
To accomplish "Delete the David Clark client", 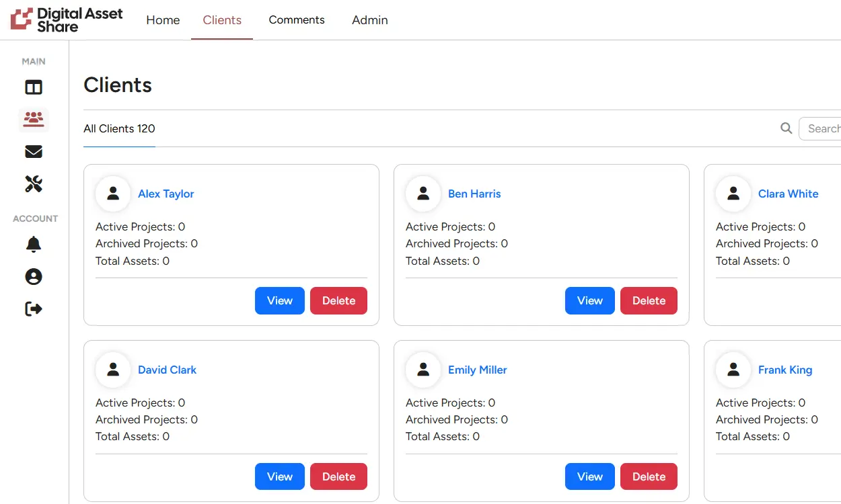I will [x=338, y=476].
